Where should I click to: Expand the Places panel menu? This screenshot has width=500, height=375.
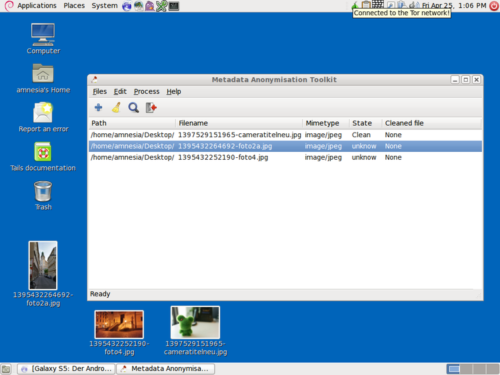tap(74, 5)
